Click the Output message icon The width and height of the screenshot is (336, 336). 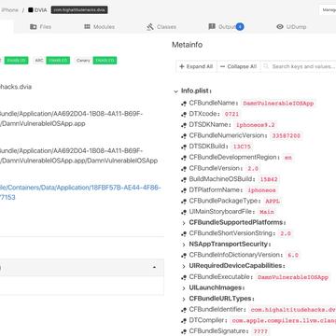212,26
